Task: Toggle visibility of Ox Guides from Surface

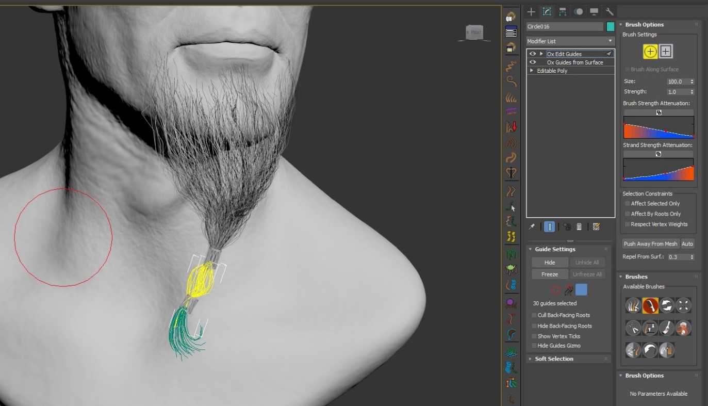Action: click(533, 62)
